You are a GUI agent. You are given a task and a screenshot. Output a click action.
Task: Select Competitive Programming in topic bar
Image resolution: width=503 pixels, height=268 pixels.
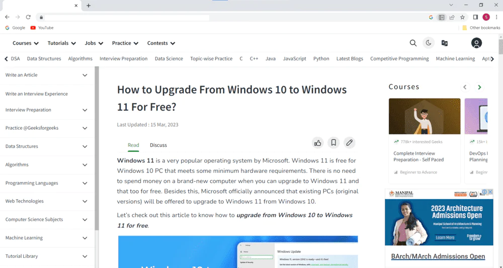click(x=399, y=59)
